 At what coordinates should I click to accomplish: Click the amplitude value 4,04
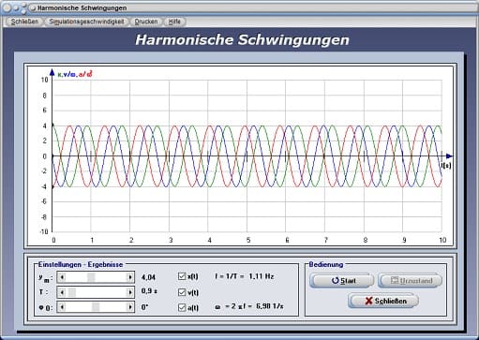point(148,277)
